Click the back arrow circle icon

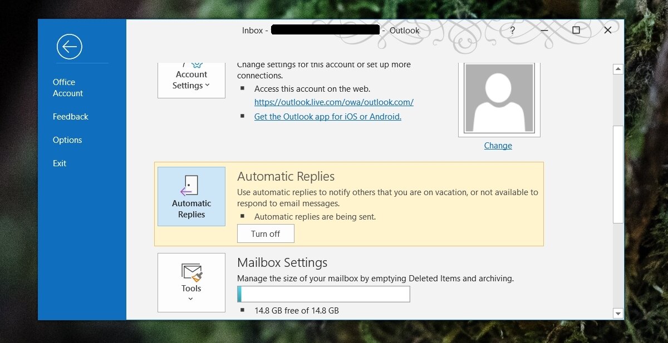coord(70,47)
